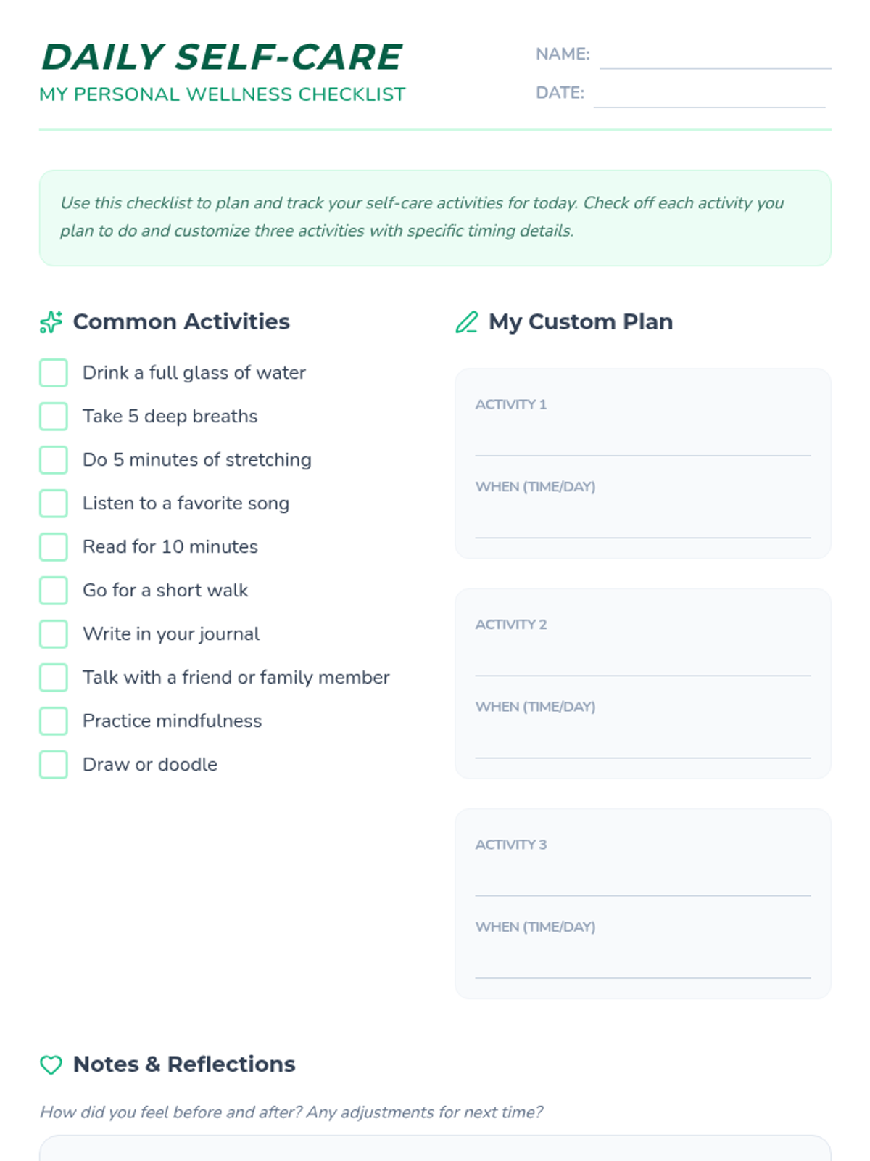Click the Date input line
Screen dimensions: 870x1161
click(x=710, y=94)
